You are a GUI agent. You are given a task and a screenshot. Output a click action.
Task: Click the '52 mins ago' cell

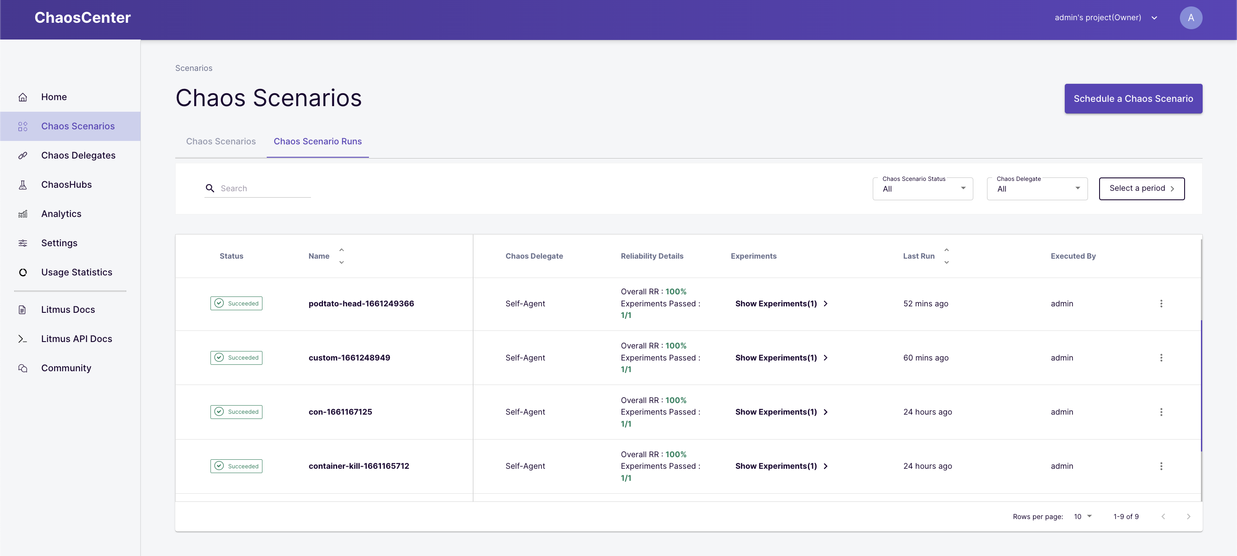[925, 304]
